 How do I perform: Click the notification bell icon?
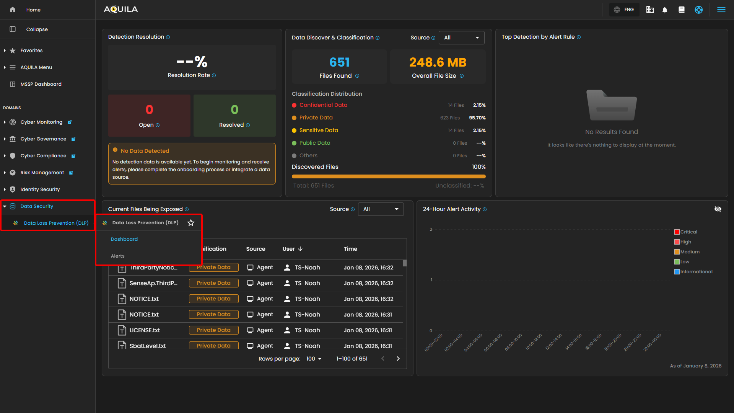(x=665, y=10)
